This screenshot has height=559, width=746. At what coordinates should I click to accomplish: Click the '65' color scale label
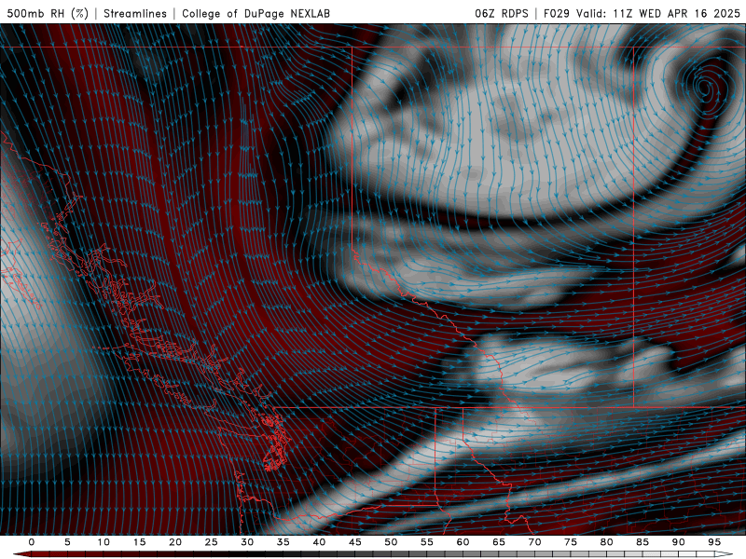(x=499, y=542)
